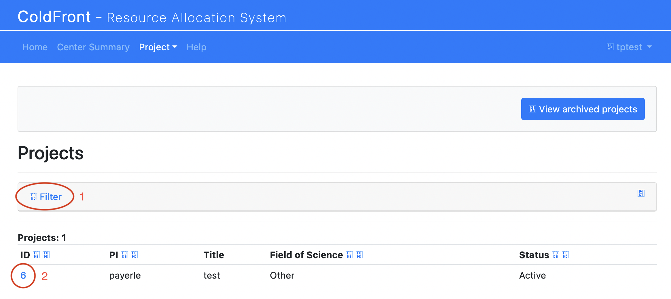671x299 pixels.
Task: Sort ID column ascending icon
Action: [x=36, y=255]
